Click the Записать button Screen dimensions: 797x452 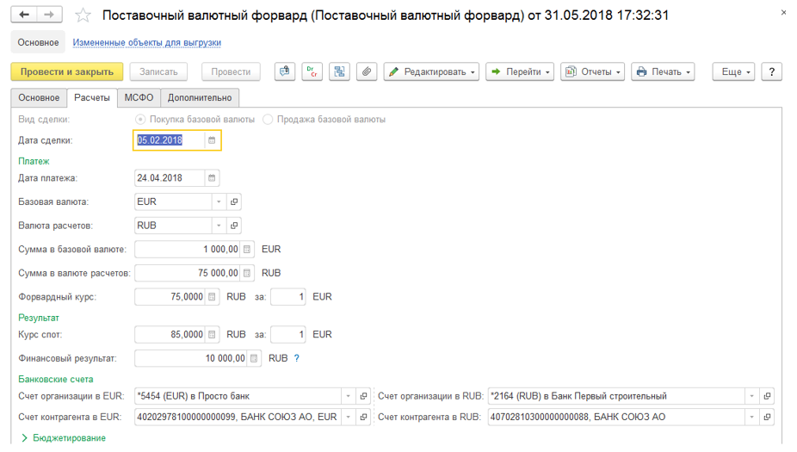click(158, 71)
